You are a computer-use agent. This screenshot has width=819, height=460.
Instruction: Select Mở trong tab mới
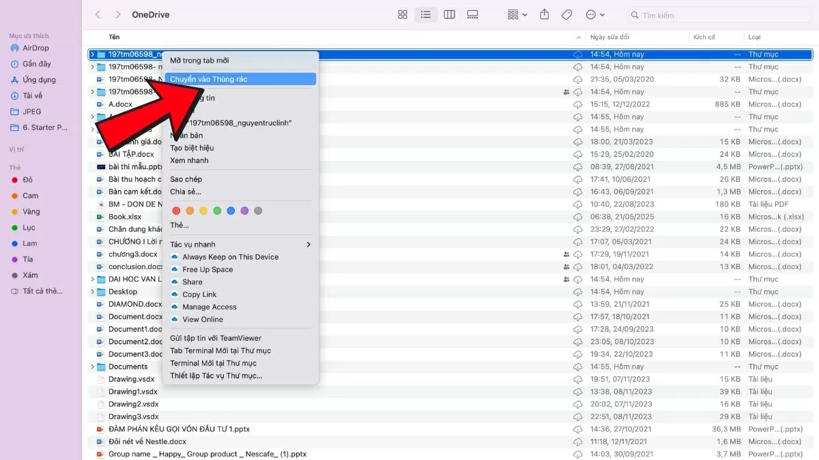click(x=199, y=61)
